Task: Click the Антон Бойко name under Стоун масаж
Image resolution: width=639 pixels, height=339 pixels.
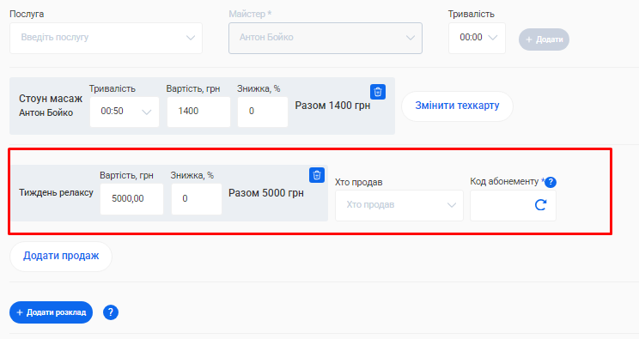Action: coord(46,113)
